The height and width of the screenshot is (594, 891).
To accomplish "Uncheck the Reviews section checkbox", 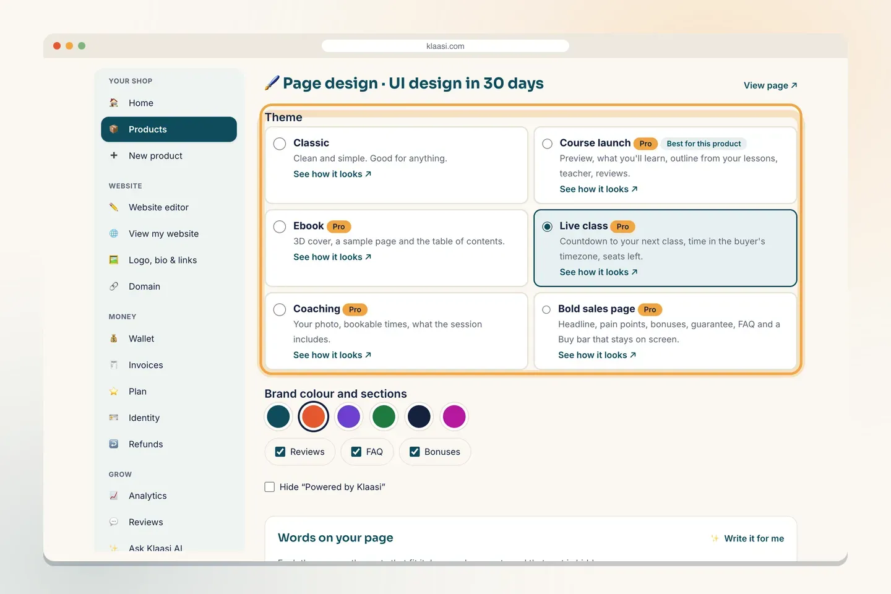I will tap(280, 452).
